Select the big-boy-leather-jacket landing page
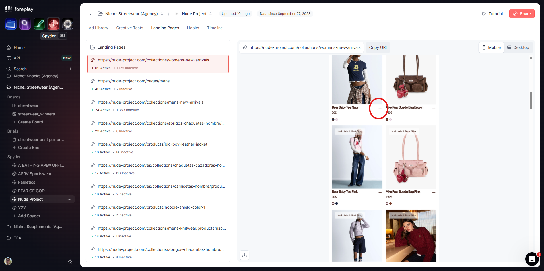This screenshot has width=544, height=271. 158,148
